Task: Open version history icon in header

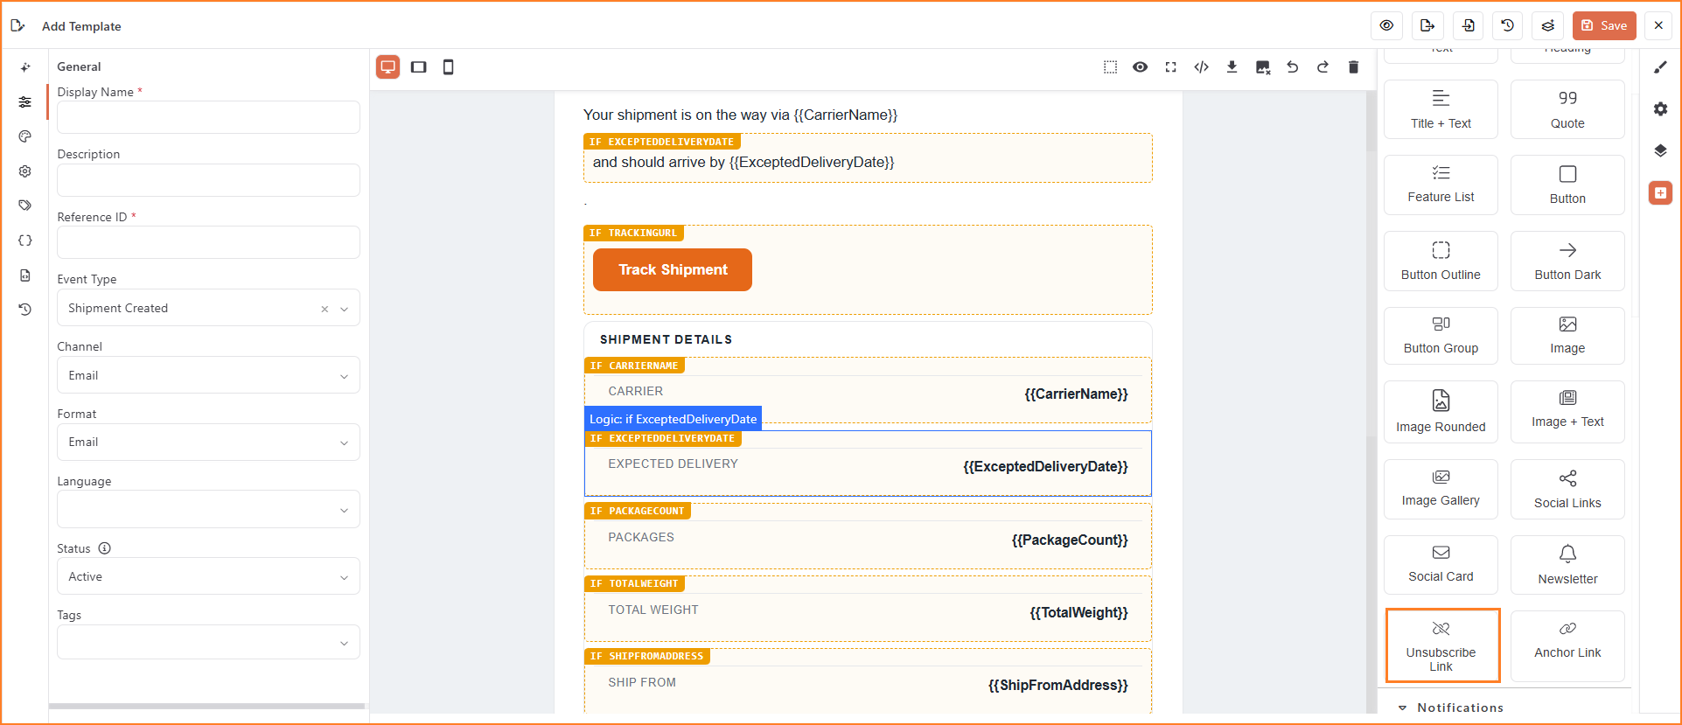Action: pyautogui.click(x=1508, y=25)
